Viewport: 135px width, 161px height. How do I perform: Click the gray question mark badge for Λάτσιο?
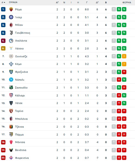click(114, 48)
